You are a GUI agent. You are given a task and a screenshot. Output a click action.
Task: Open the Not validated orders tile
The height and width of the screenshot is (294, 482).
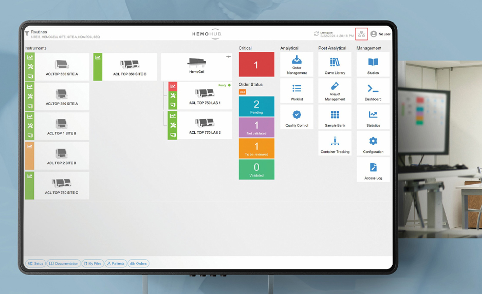(256, 127)
